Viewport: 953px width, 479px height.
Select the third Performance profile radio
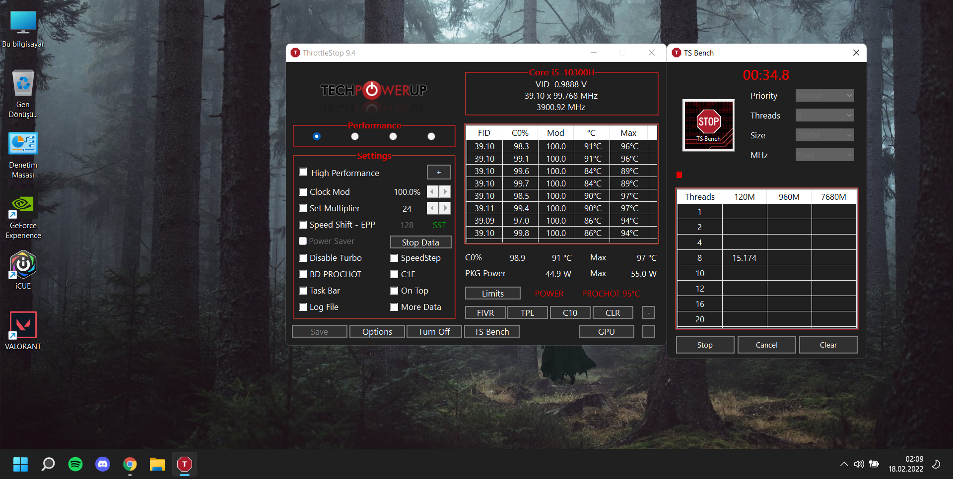click(393, 136)
